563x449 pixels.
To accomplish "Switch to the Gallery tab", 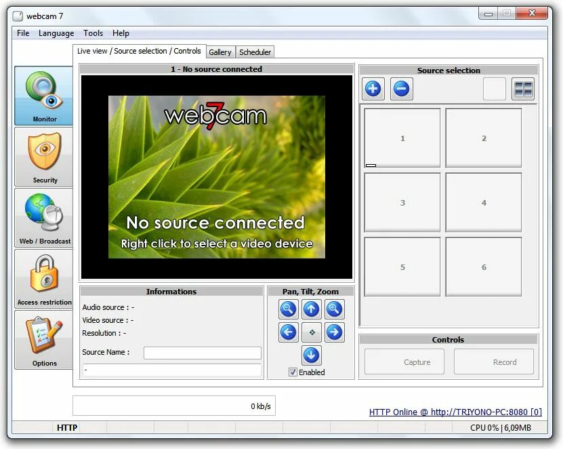I will pyautogui.click(x=220, y=52).
